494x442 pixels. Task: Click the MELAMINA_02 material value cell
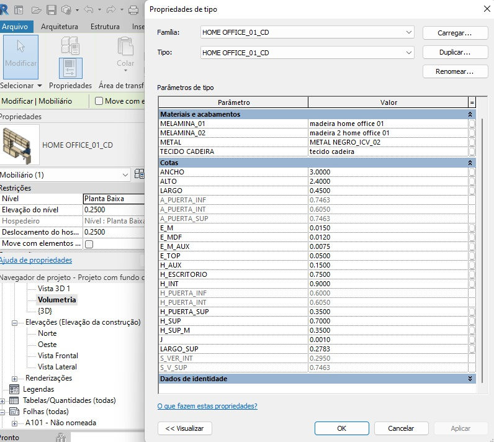click(388, 133)
